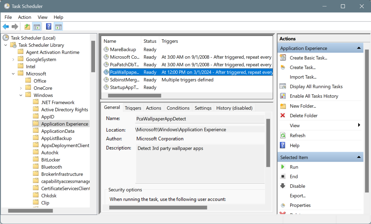Open the Help menu in menu bar
The height and width of the screenshot is (224, 371).
coord(58,17)
